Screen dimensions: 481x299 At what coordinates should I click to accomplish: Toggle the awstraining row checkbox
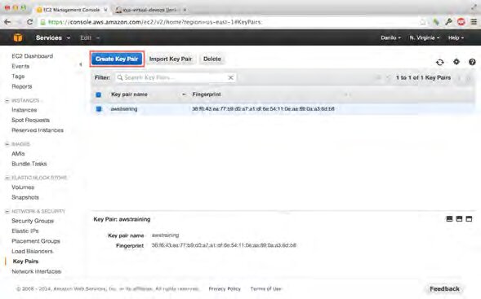(x=99, y=108)
